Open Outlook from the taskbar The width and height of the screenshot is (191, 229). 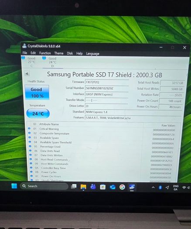click(113, 187)
